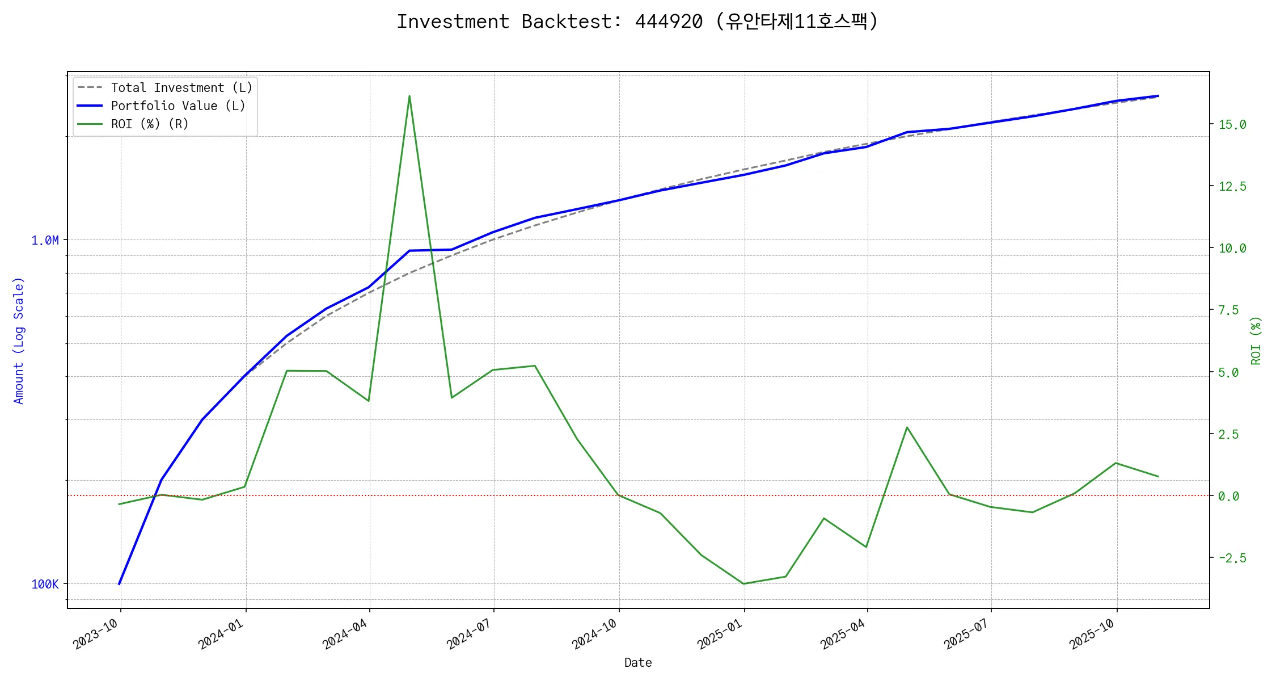Click the ROI (%) legend entry

(149, 124)
